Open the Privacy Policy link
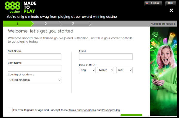179x118 pixels. coord(111,110)
